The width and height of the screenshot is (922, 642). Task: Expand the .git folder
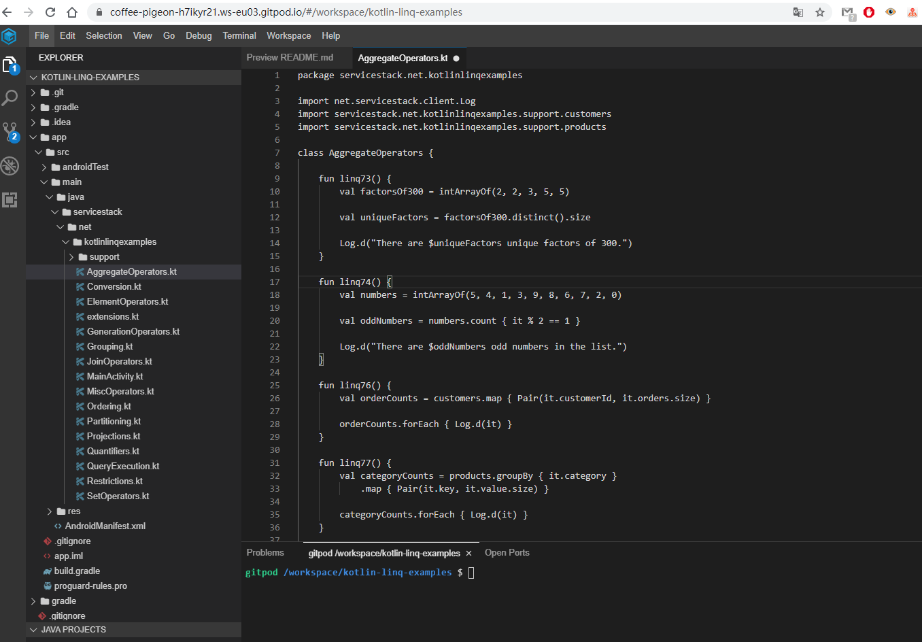pyautogui.click(x=33, y=92)
